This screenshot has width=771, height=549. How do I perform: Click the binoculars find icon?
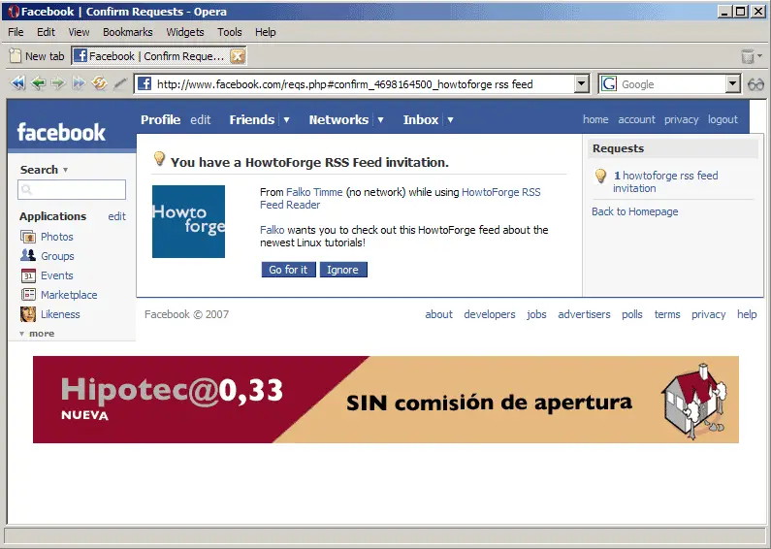point(755,84)
